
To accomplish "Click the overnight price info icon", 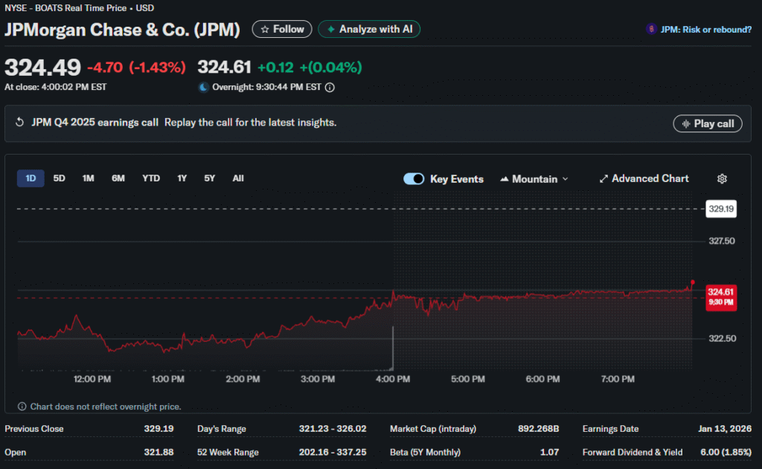I will 330,87.
